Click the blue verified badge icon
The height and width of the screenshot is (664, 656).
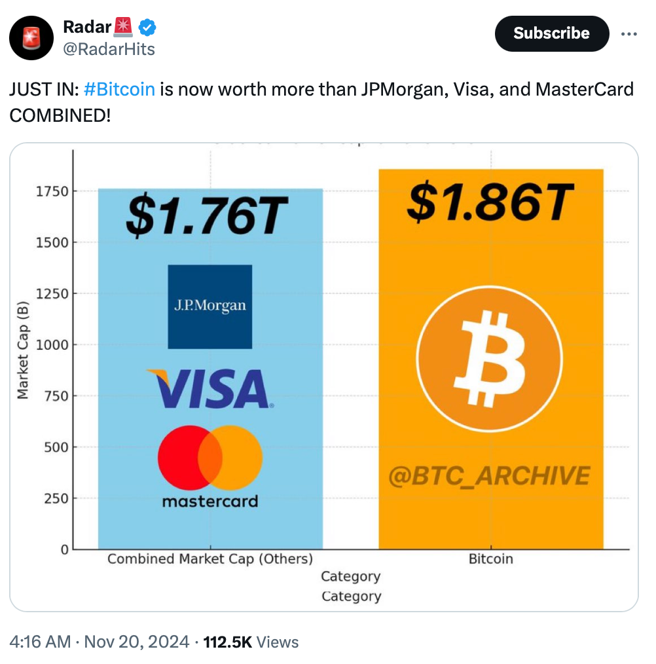point(146,28)
